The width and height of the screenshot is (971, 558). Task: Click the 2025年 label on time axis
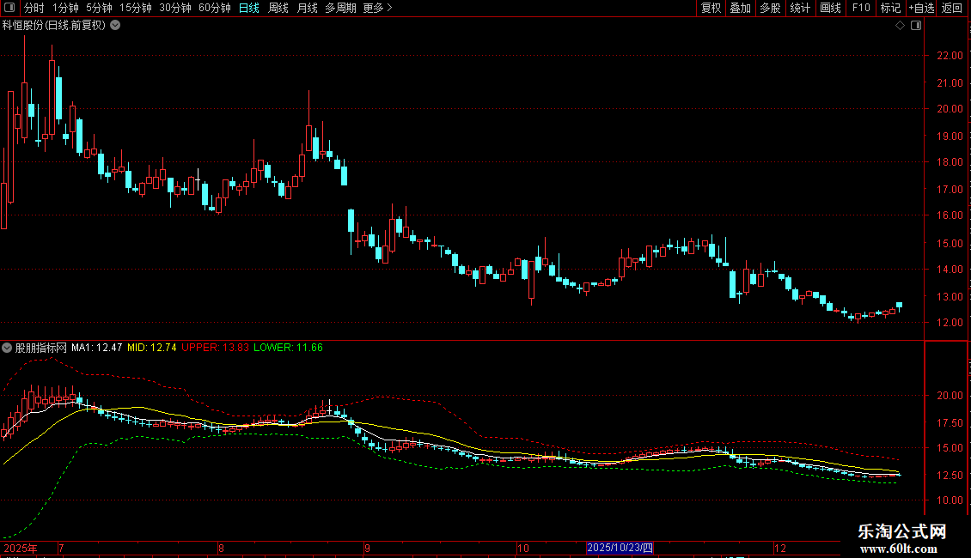[x=21, y=548]
